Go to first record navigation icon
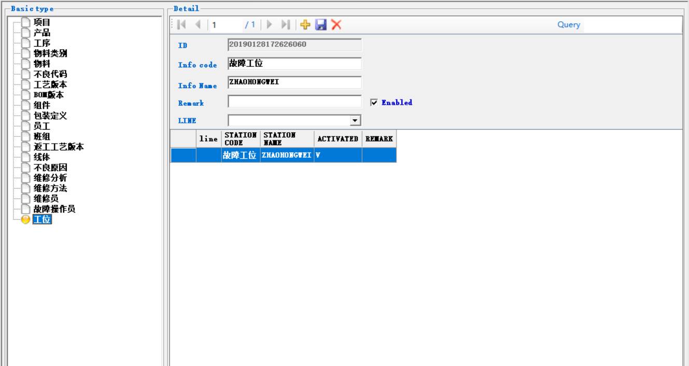This screenshot has width=689, height=366. (181, 25)
